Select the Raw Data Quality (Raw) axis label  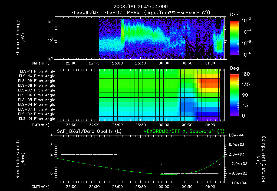point(20,159)
